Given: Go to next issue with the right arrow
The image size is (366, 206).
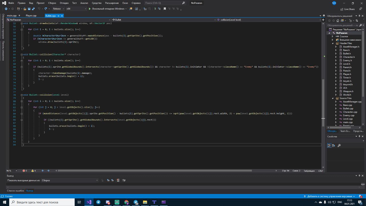Looking at the screenshot, I should tap(48, 171).
